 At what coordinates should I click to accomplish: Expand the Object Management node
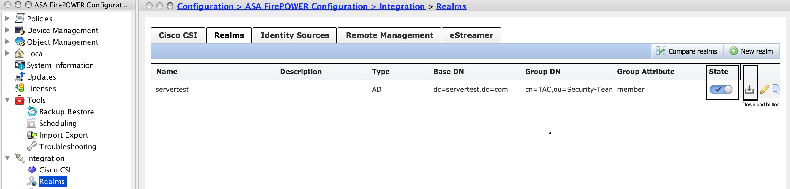7,42
